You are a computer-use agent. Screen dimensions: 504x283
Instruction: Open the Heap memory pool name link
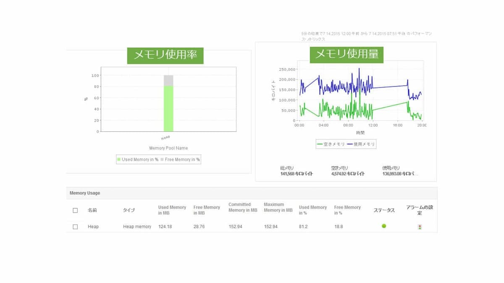pyautogui.click(x=93, y=226)
